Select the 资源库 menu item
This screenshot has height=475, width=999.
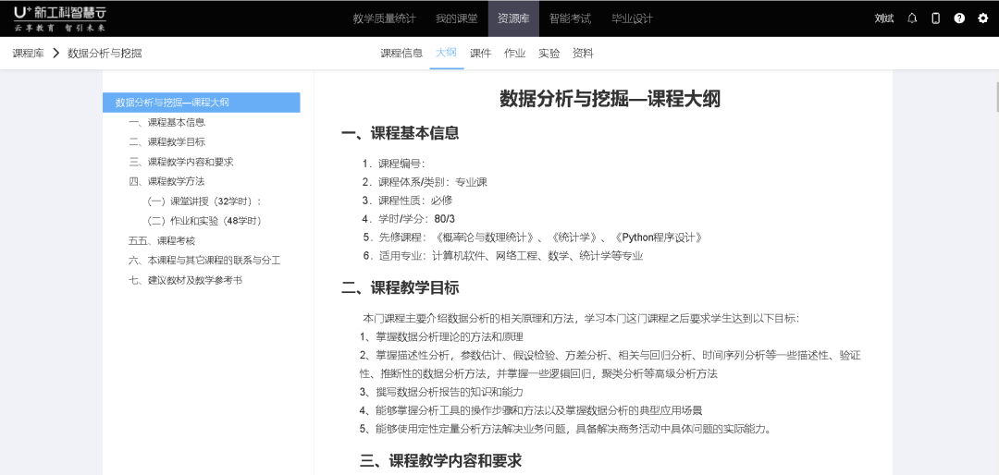[x=513, y=18]
